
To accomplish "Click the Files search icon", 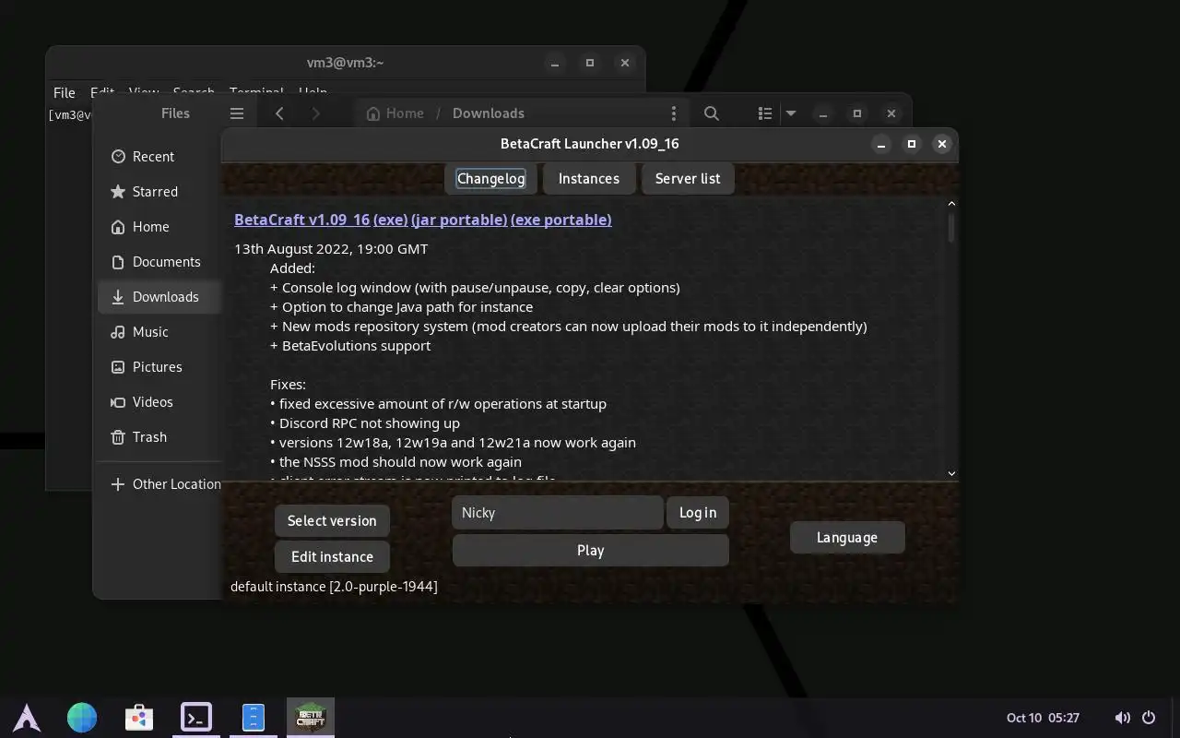I will (x=712, y=113).
